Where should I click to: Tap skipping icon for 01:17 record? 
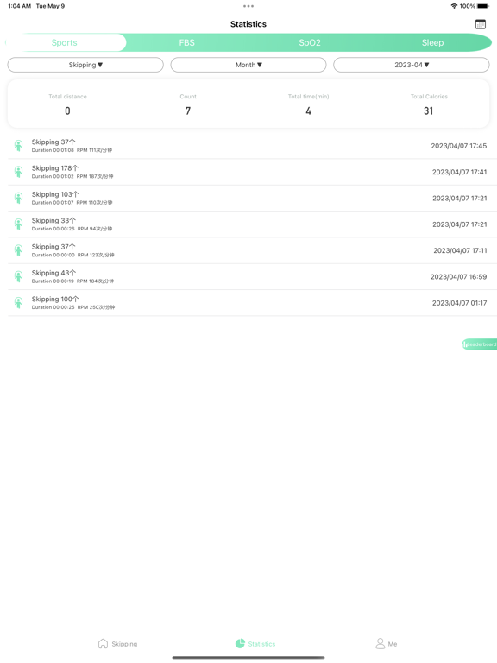coord(19,303)
